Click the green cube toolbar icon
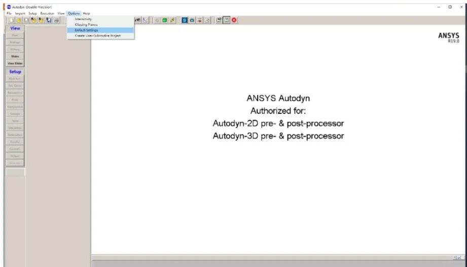467x267 pixels. (164, 20)
